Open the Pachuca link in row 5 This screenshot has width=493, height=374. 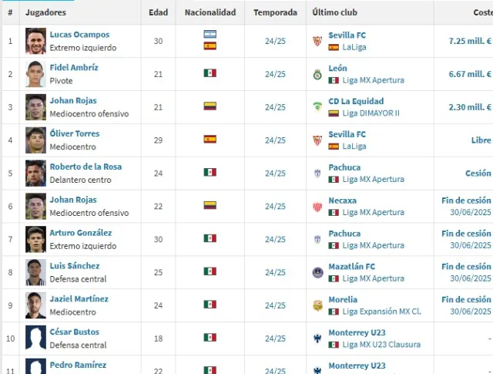[344, 167]
